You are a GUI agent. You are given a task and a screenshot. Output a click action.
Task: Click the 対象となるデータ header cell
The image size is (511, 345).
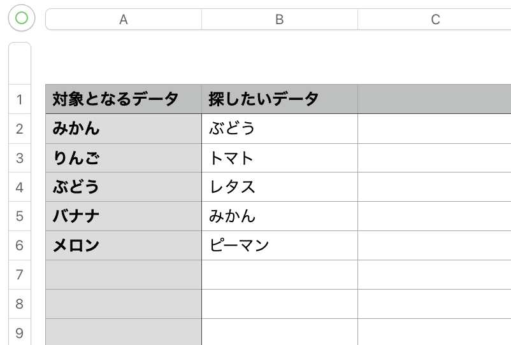(x=124, y=99)
